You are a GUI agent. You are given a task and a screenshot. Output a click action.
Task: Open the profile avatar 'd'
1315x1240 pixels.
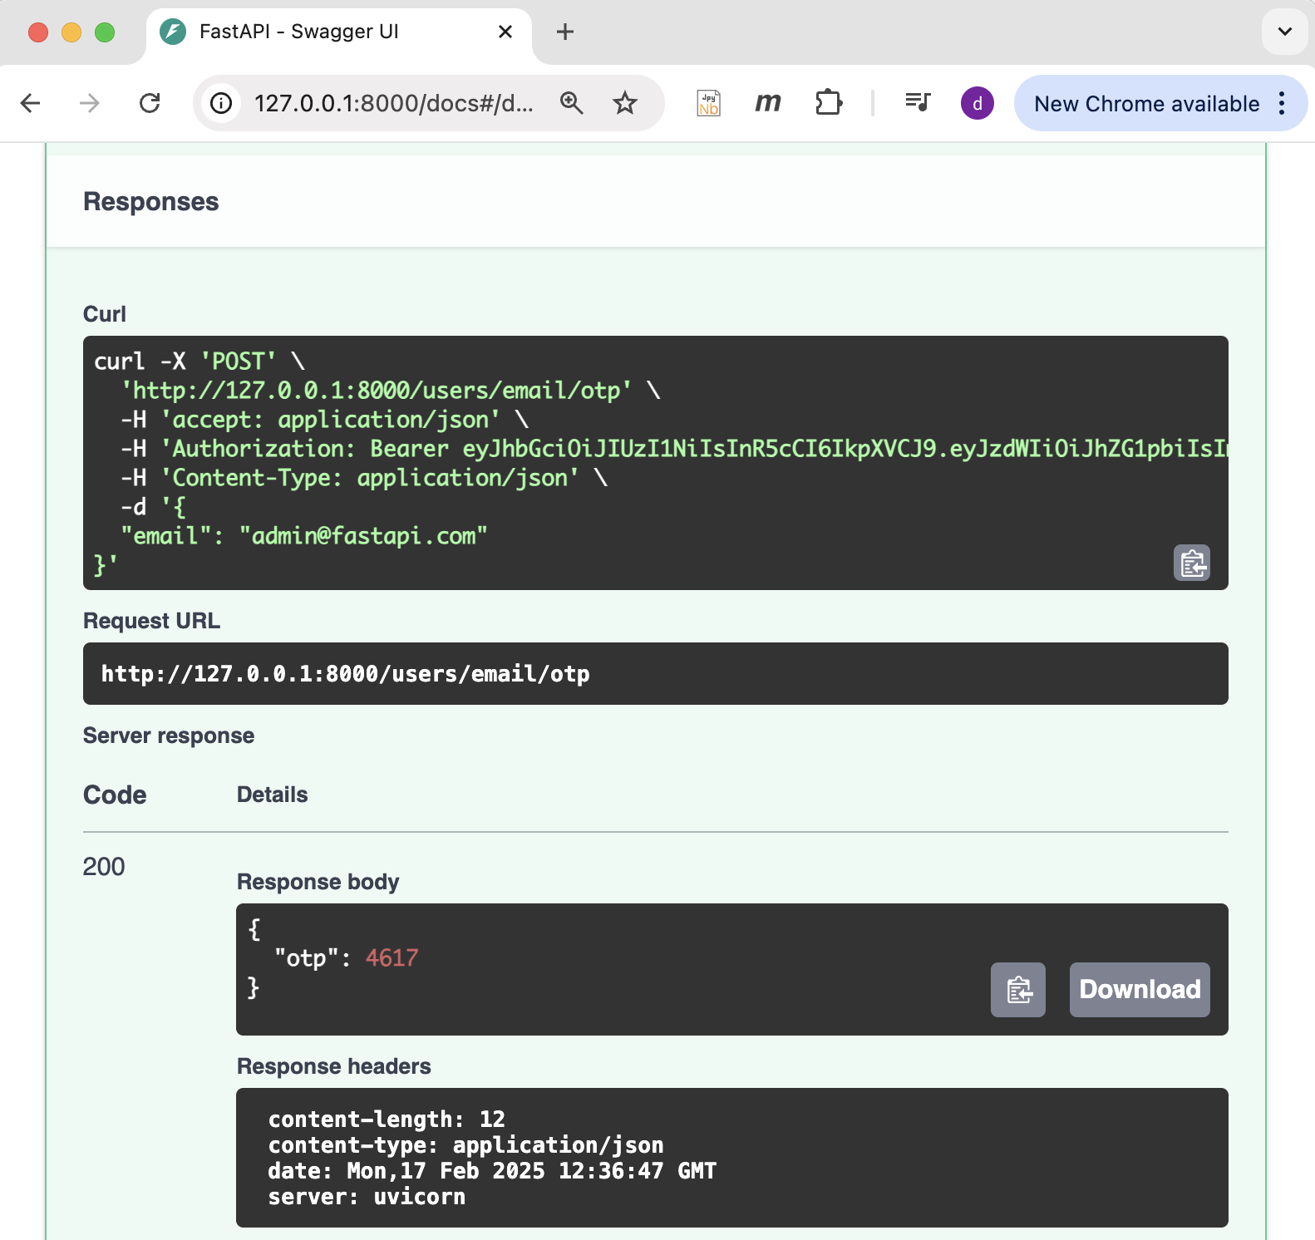tap(978, 103)
